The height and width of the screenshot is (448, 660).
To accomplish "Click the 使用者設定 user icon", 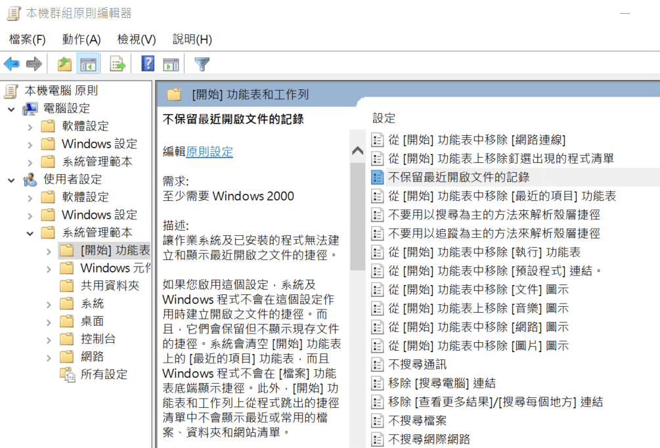I will 30,179.
